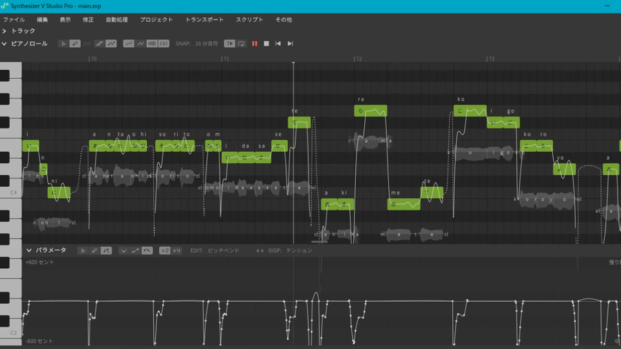The height and width of the screenshot is (349, 621).
Task: Open the 編集 menu
Action: coord(43,19)
